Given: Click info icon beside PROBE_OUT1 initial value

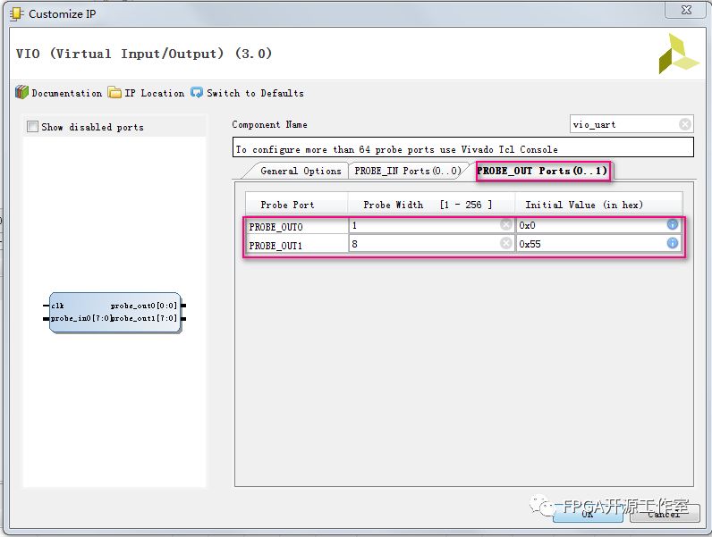Looking at the screenshot, I should tap(673, 243).
